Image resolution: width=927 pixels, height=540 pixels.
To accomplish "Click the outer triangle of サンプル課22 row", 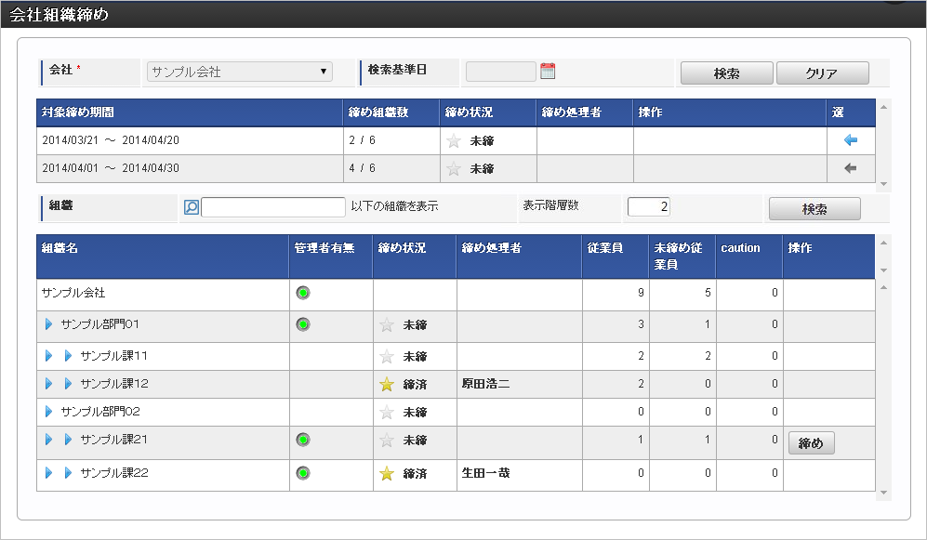I will click(49, 473).
